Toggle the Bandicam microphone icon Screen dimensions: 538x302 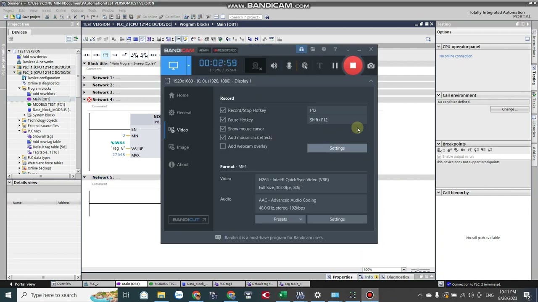tap(289, 66)
